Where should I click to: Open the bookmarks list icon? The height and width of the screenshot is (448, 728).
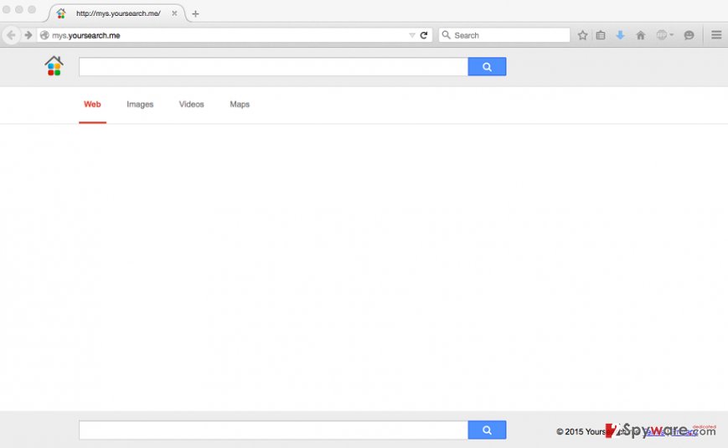(x=601, y=35)
